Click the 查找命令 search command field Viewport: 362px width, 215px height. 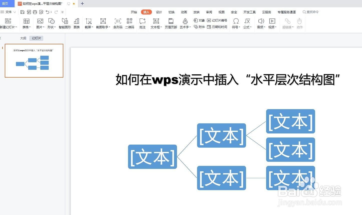[x=311, y=12]
